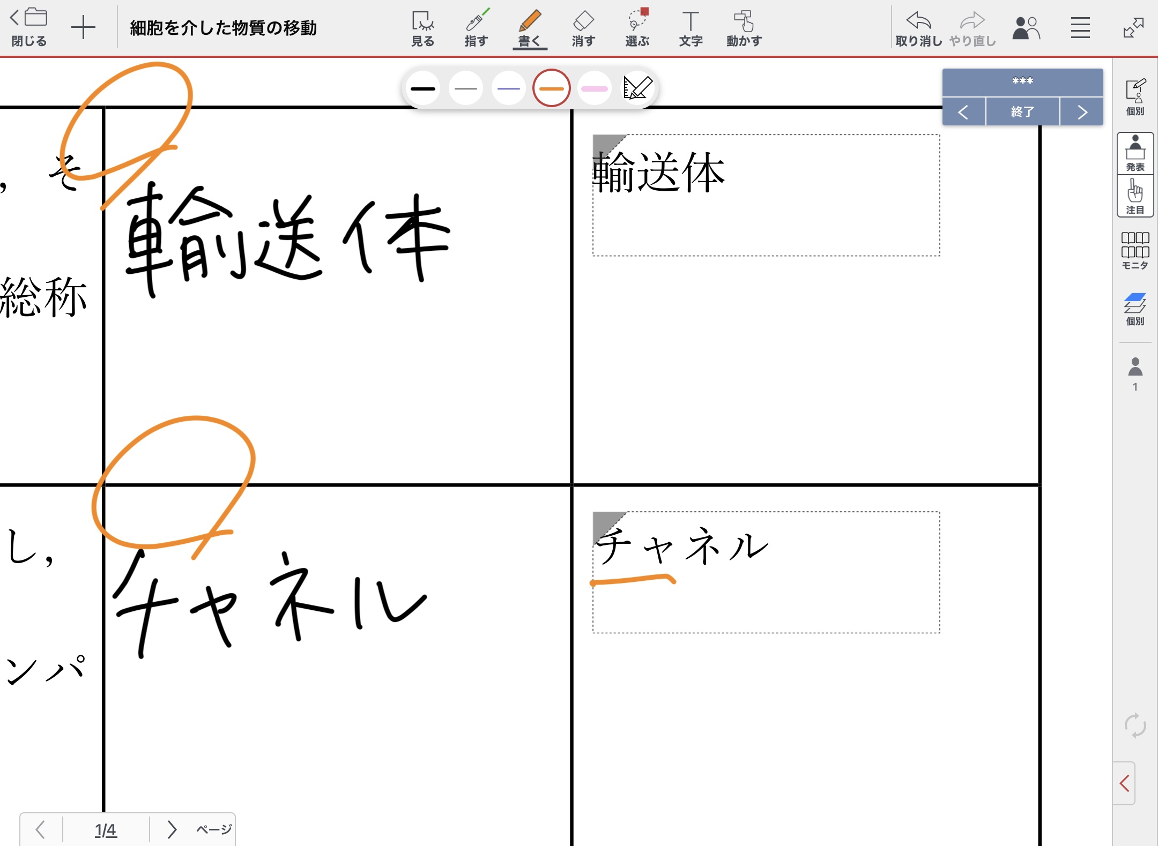Go to the next page with the arrow
1158x846 pixels.
(172, 829)
